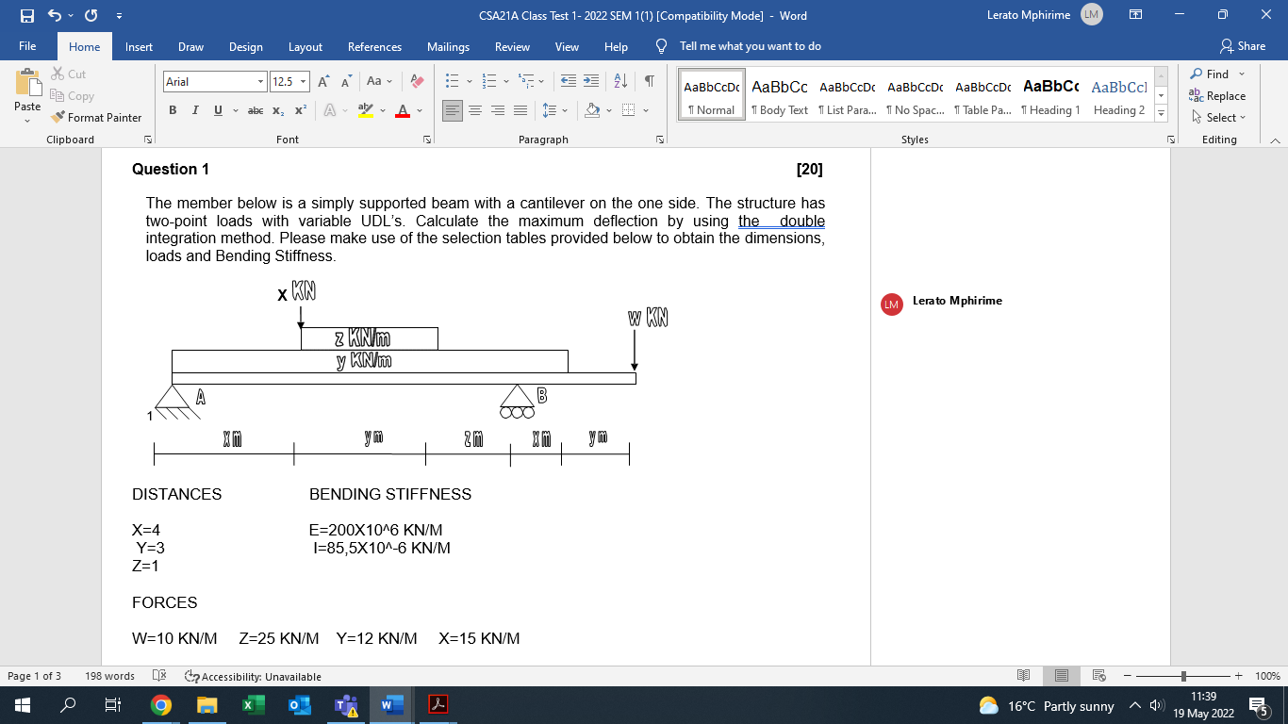The height and width of the screenshot is (724, 1288).
Task: Toggle show/hide paragraph marks
Action: point(648,80)
